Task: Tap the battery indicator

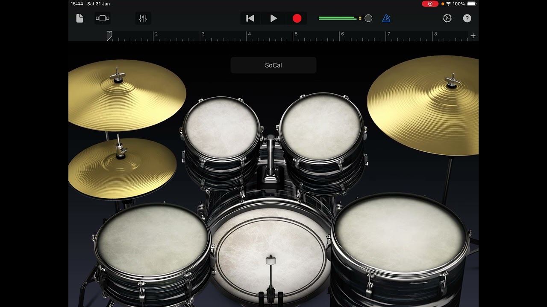Action: tap(471, 4)
